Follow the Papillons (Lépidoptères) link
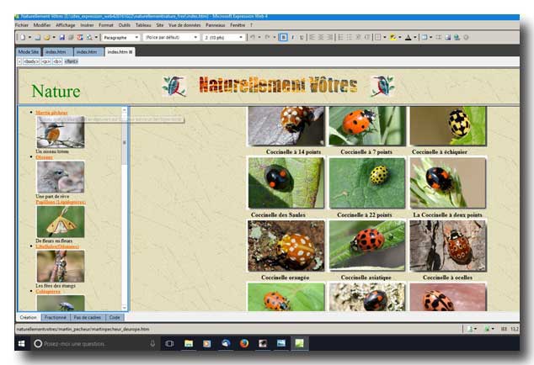Image resolution: width=534 pixels, height=365 pixels. (61, 202)
